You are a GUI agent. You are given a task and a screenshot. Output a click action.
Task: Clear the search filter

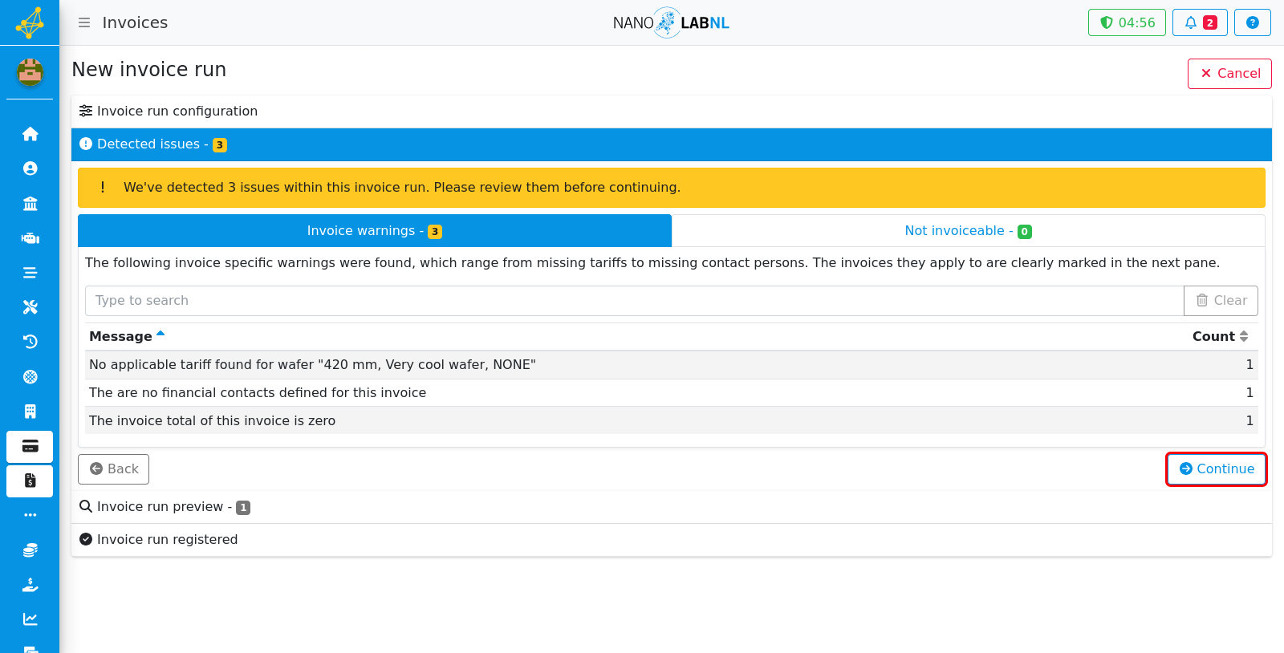pos(1221,301)
